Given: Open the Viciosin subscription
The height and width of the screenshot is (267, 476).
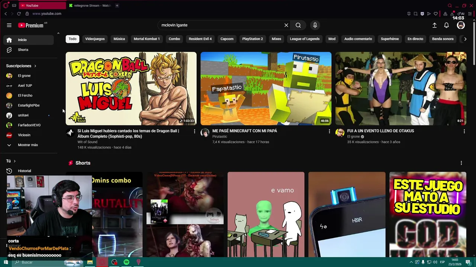Looking at the screenshot, I should point(28,135).
